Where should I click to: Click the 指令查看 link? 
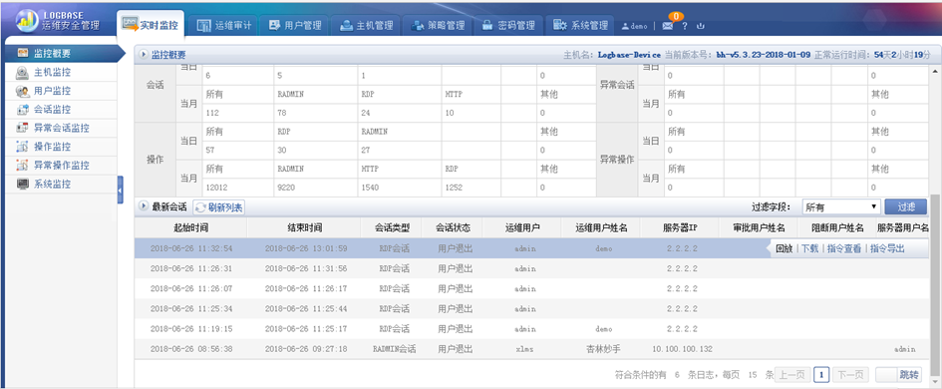tap(844, 248)
